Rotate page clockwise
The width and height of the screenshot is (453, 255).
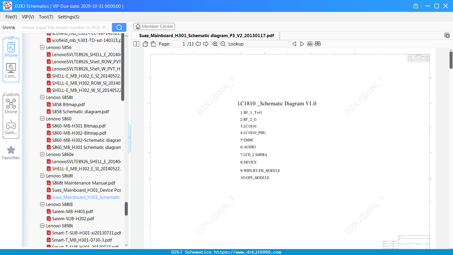153,44
